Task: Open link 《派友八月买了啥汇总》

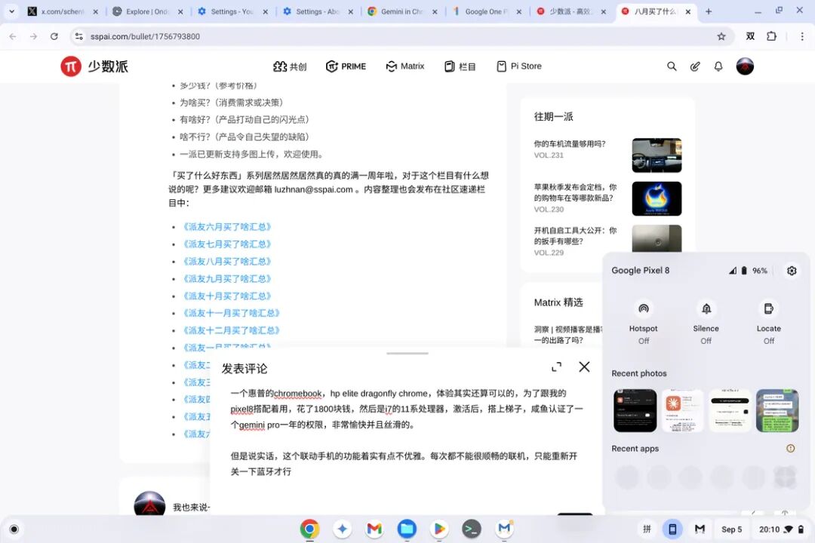Action: click(x=226, y=262)
